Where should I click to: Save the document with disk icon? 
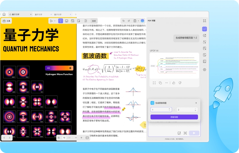(x=135, y=21)
